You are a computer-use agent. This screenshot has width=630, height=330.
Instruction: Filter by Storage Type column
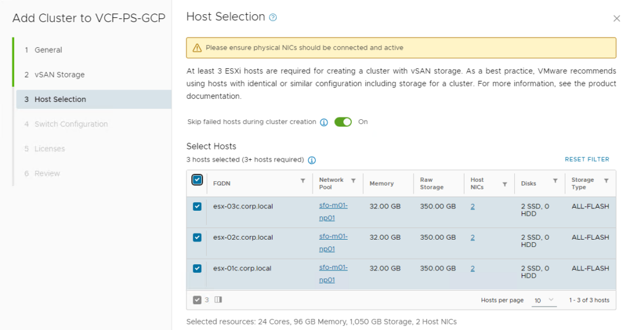606,181
